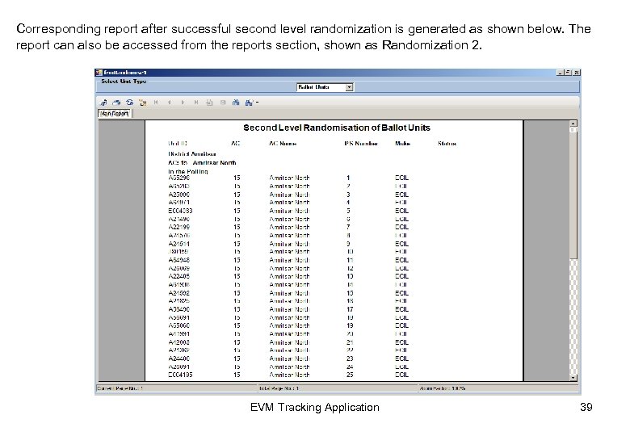Click the Export Report toolbar icon
This screenshot has height=436, width=630.
click(x=103, y=103)
